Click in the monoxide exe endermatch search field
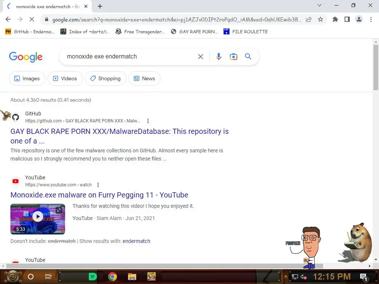379x284 pixels. (131, 57)
